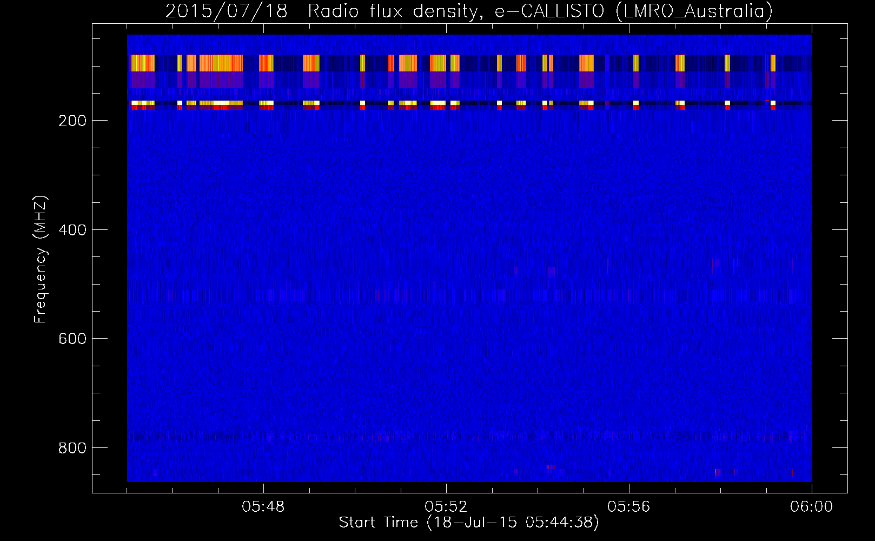Click the 05:56 time tick label
The image size is (875, 541).
(629, 507)
